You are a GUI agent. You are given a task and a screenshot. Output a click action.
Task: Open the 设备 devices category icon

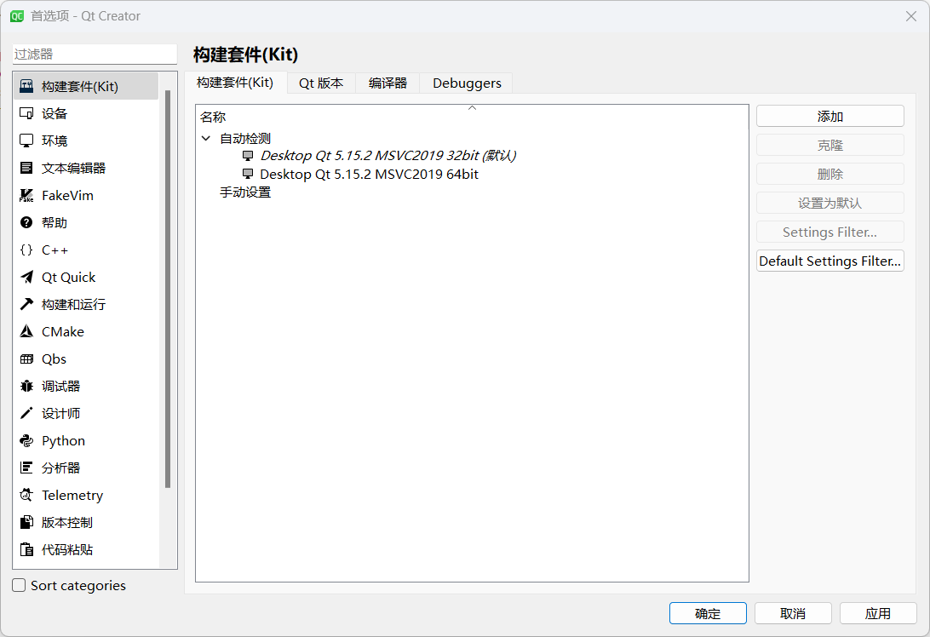[26, 113]
